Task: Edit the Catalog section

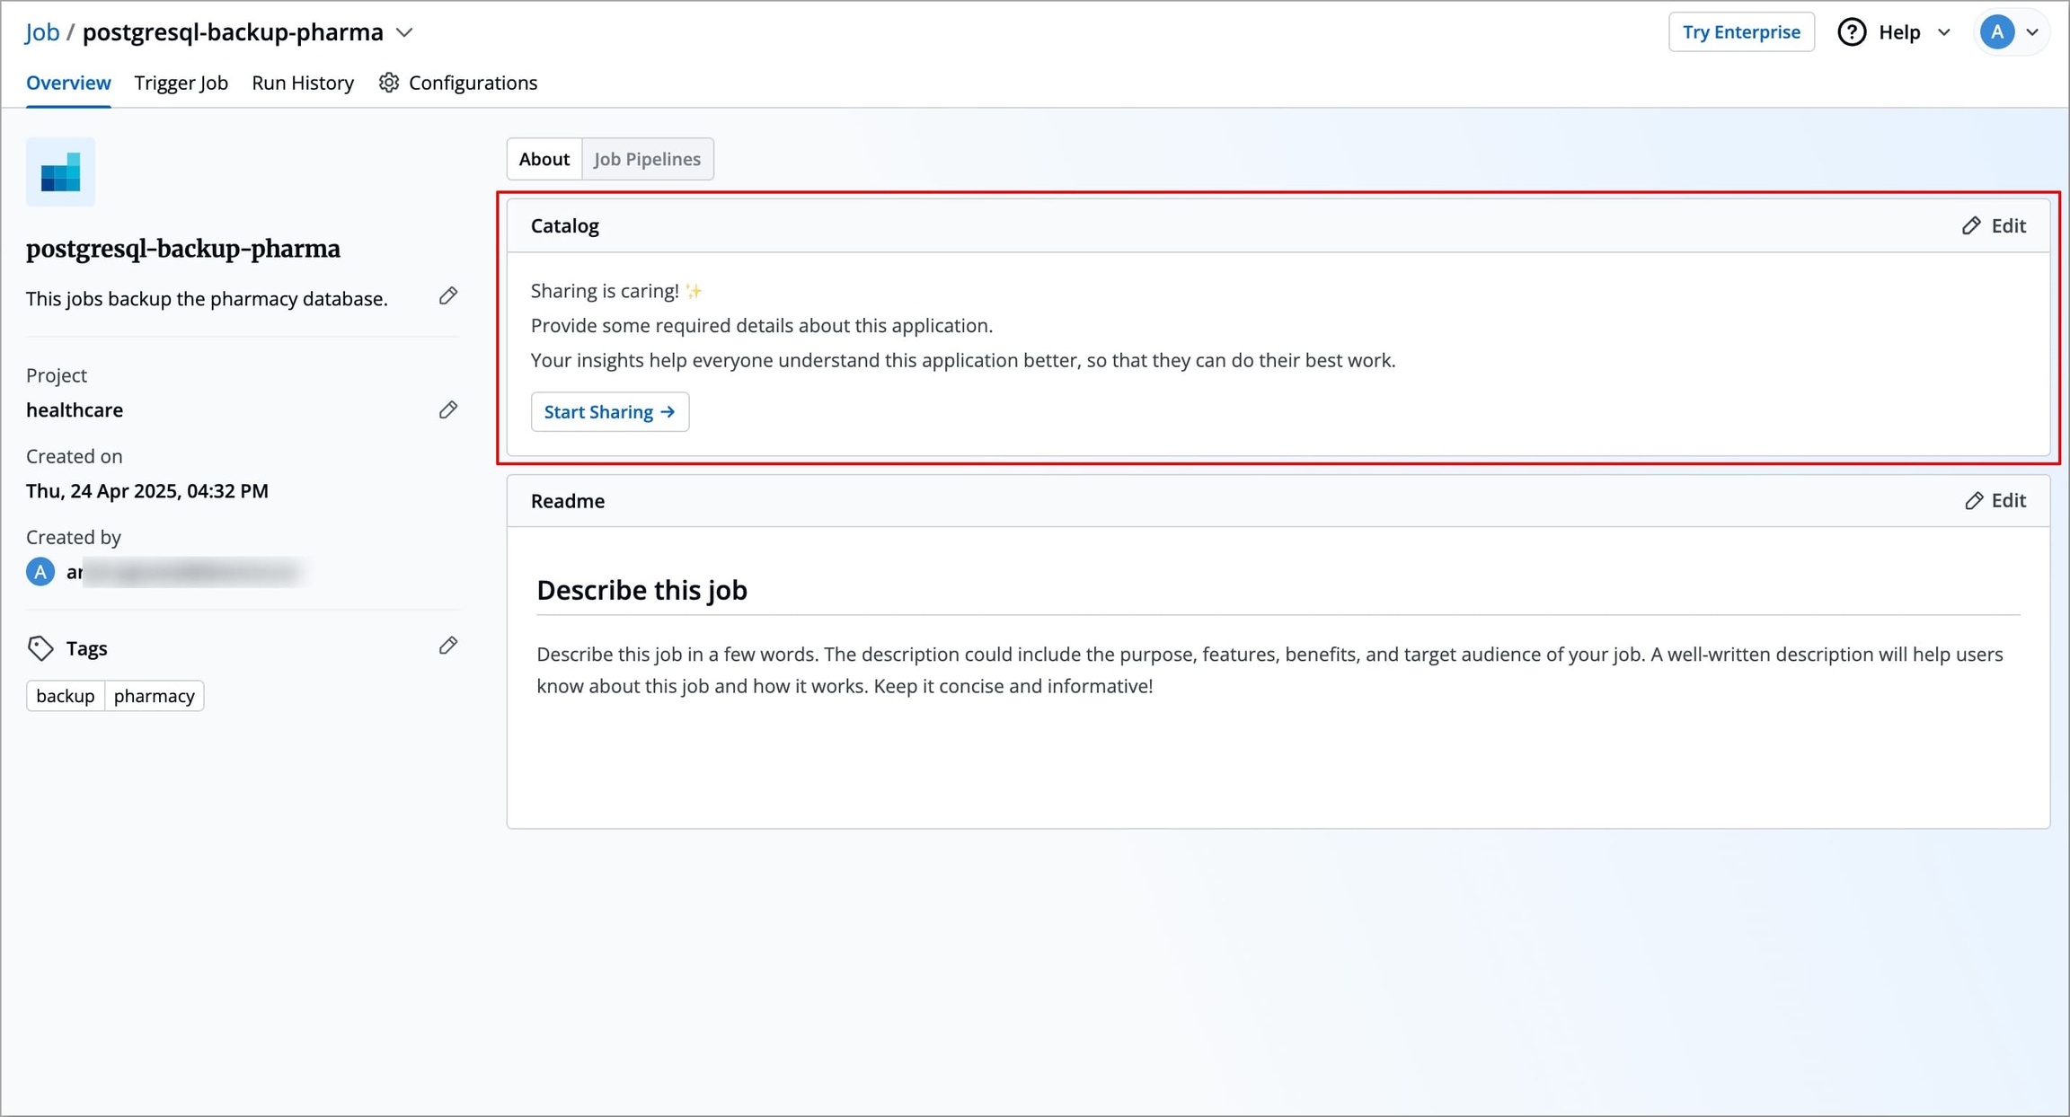Action: (1994, 225)
